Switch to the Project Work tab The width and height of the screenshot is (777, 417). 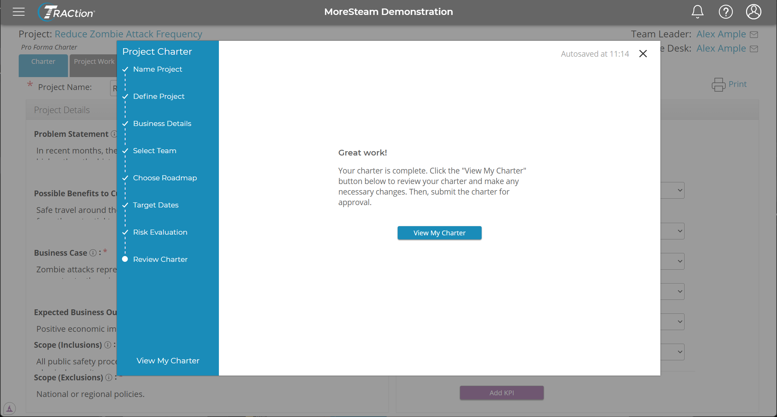[x=94, y=65]
